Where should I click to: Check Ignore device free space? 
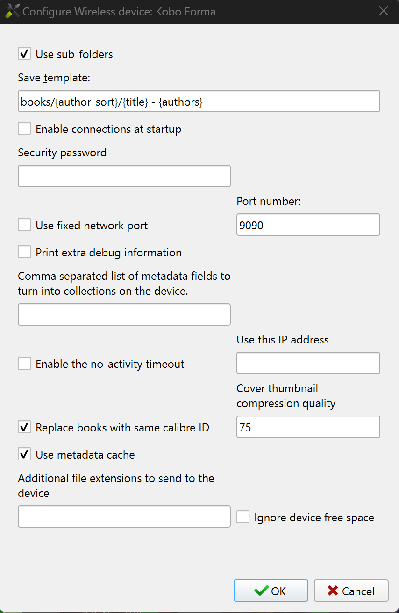tap(243, 517)
